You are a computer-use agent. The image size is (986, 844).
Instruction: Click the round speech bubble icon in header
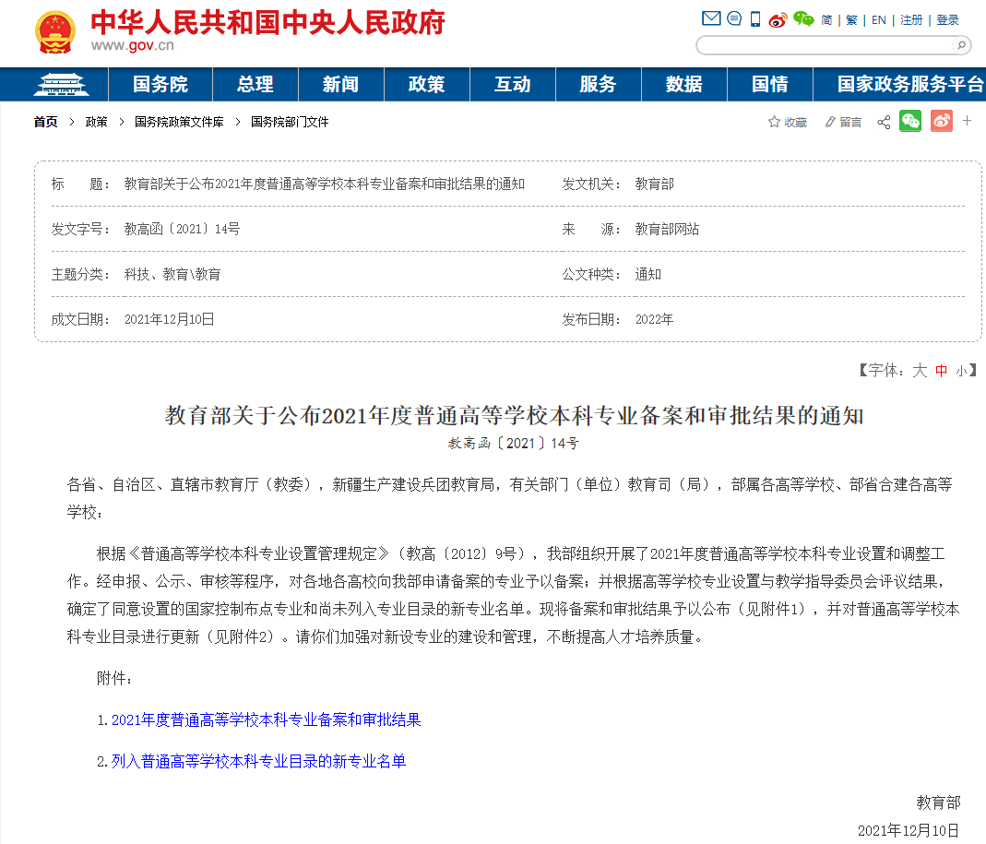point(734,18)
